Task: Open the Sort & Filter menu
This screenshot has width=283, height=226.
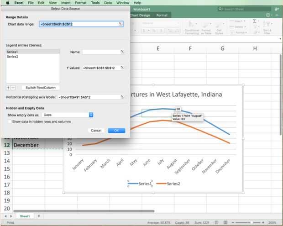Action: [267, 27]
